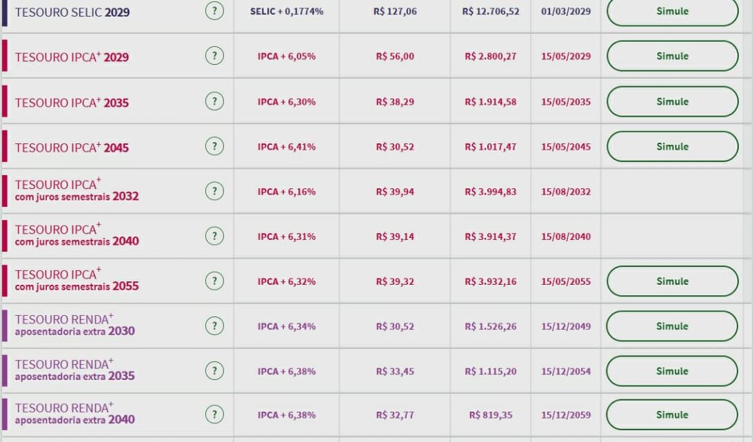This screenshot has height=442, width=754.
Task: Simulate Tesouro Selic 2029 investment
Action: (x=672, y=12)
